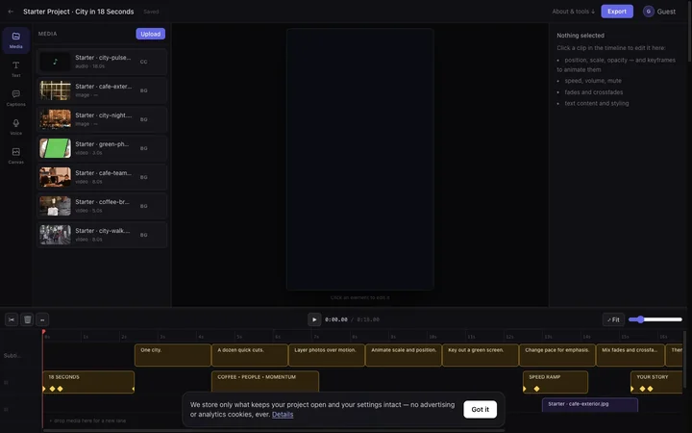Select the green-ph video thumbnail
This screenshot has width=692, height=433.
click(x=55, y=148)
